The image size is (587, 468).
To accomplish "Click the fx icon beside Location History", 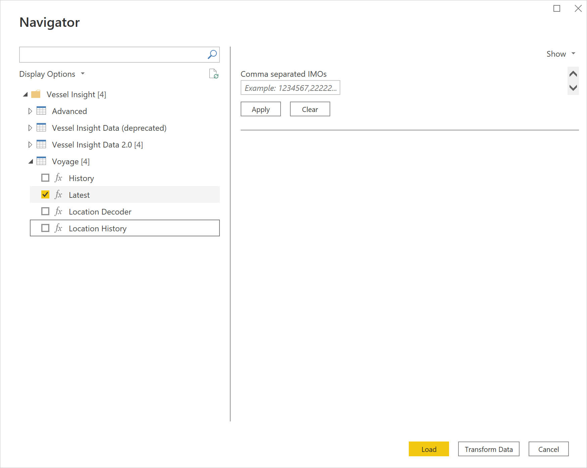I will 58,228.
